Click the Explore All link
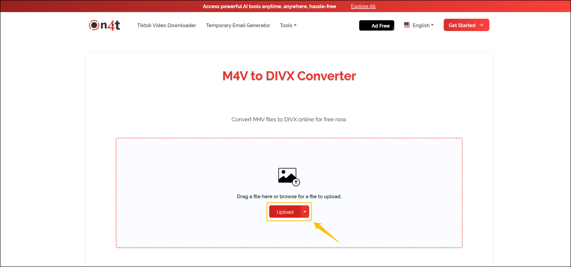Image resolution: width=571 pixels, height=267 pixels. click(363, 6)
